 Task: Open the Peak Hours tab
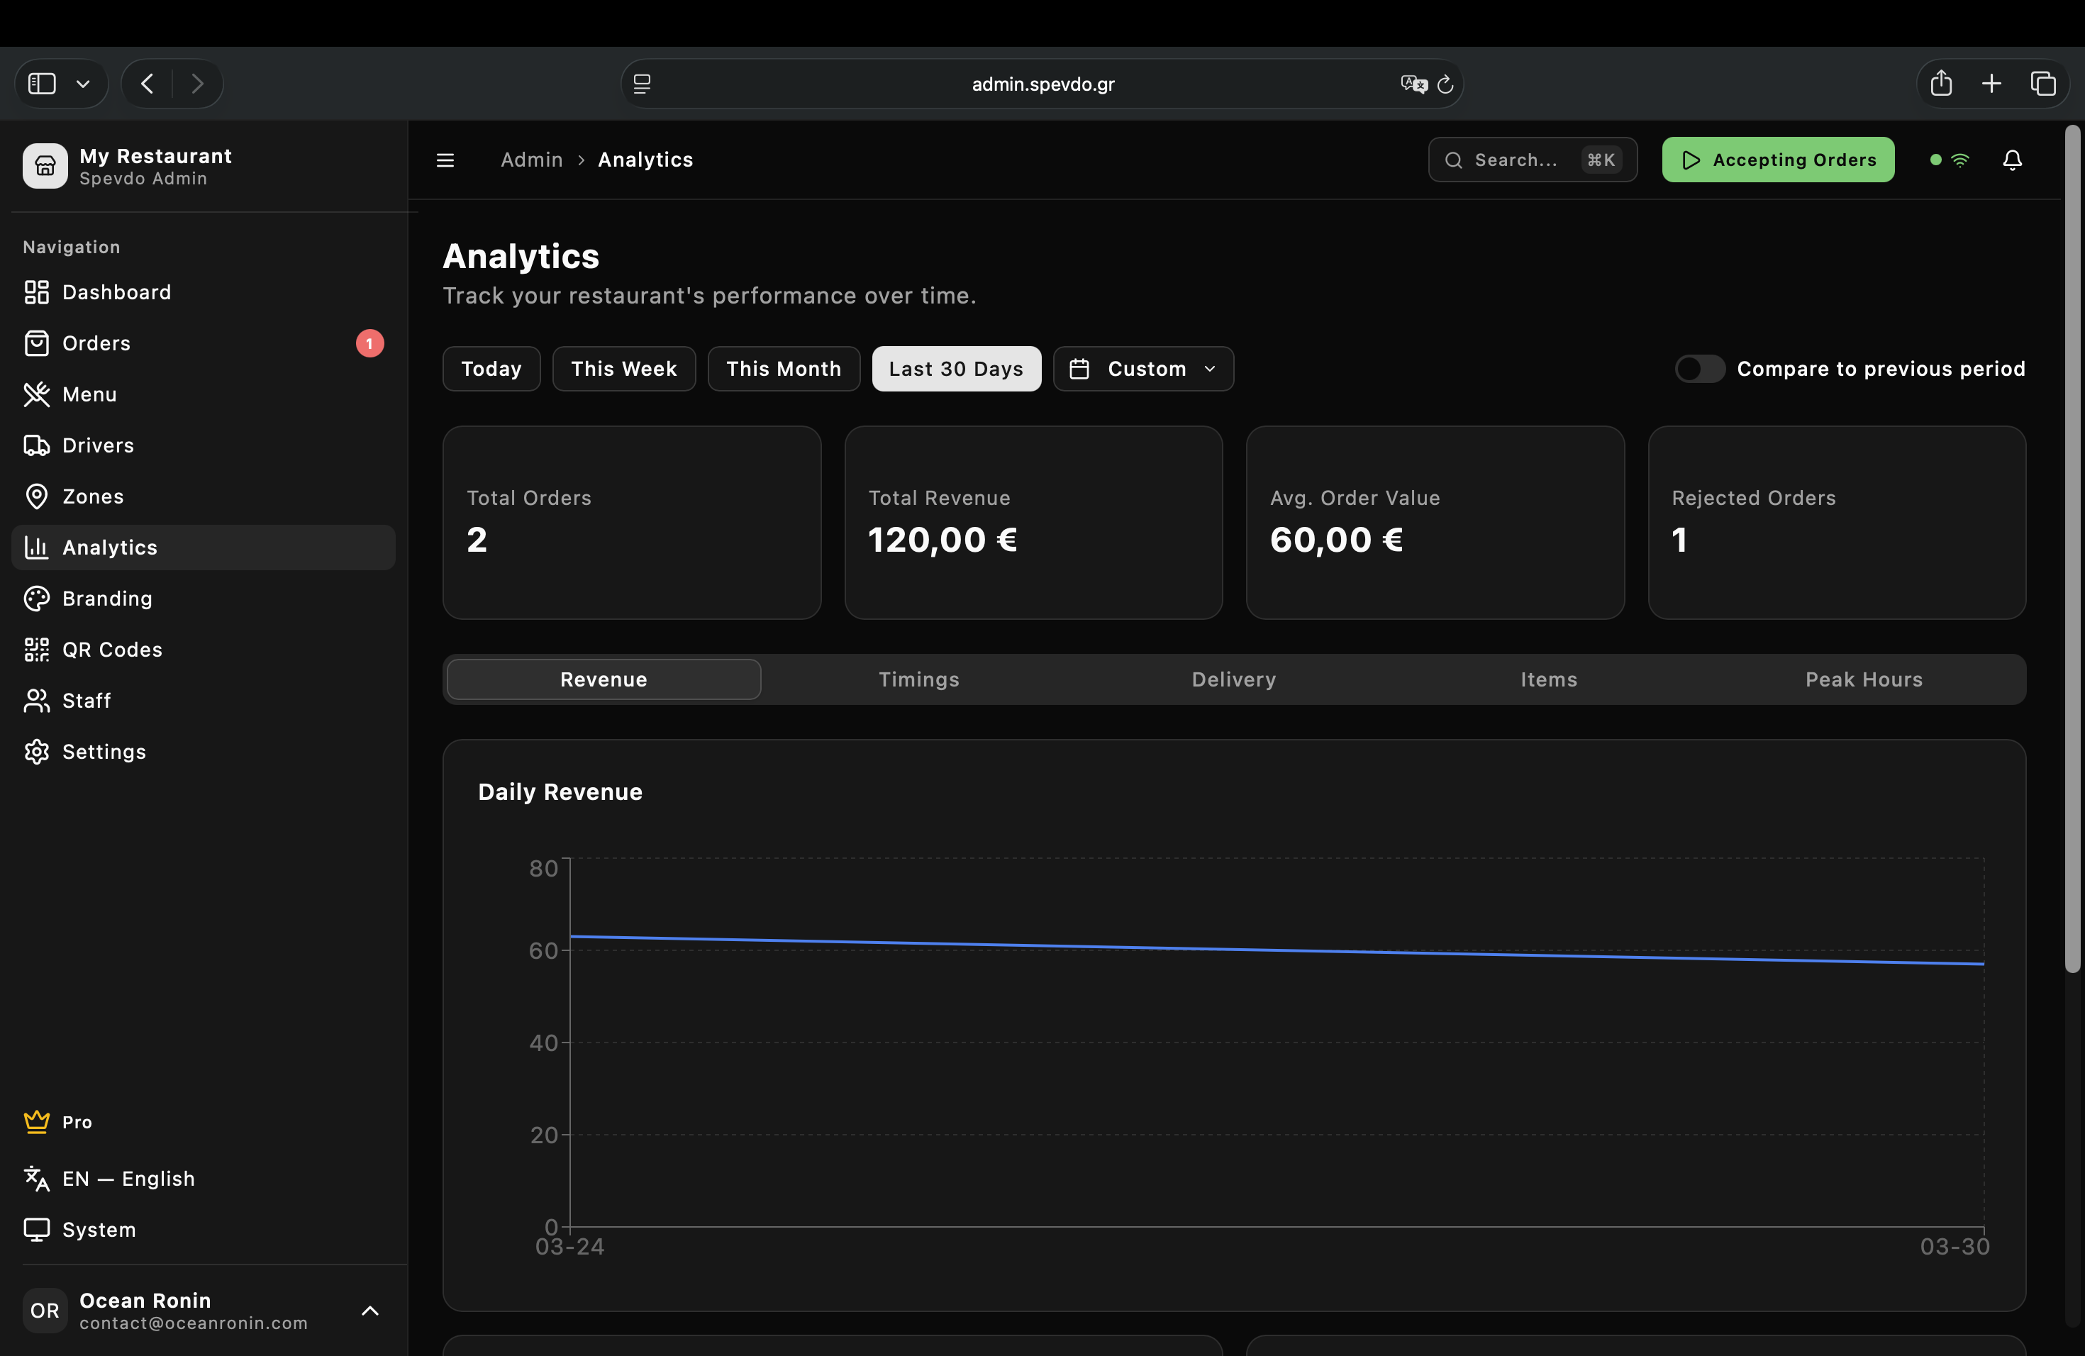(x=1863, y=679)
